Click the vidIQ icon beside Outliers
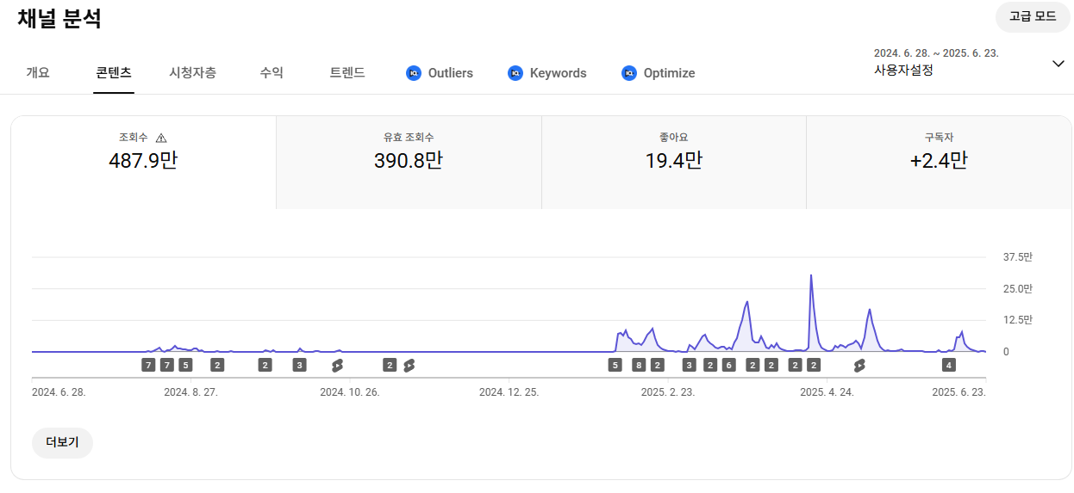Image resolution: width=1074 pixels, height=493 pixels. click(413, 73)
